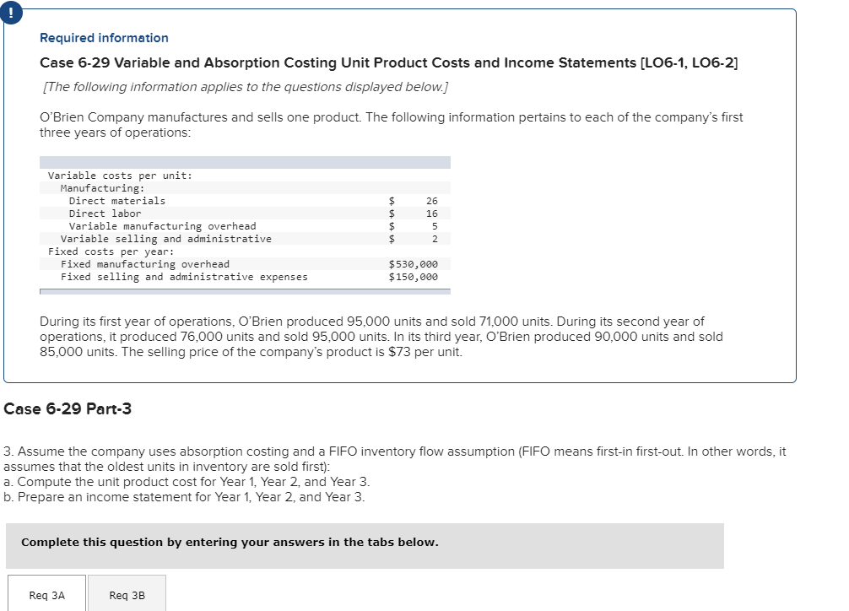Click the blue exclamation alert icon
Screen dimensions: 849x611
coord(10,12)
